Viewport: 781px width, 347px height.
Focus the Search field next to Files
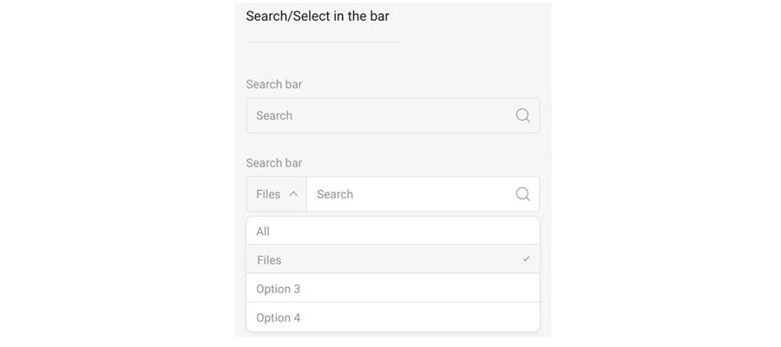point(408,194)
